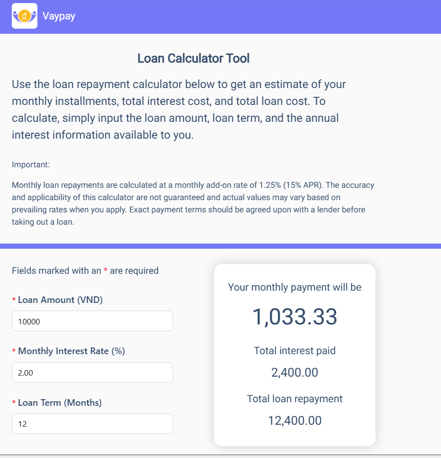
Task: Click the Loan Calculator Tool heading
Action: click(x=193, y=58)
